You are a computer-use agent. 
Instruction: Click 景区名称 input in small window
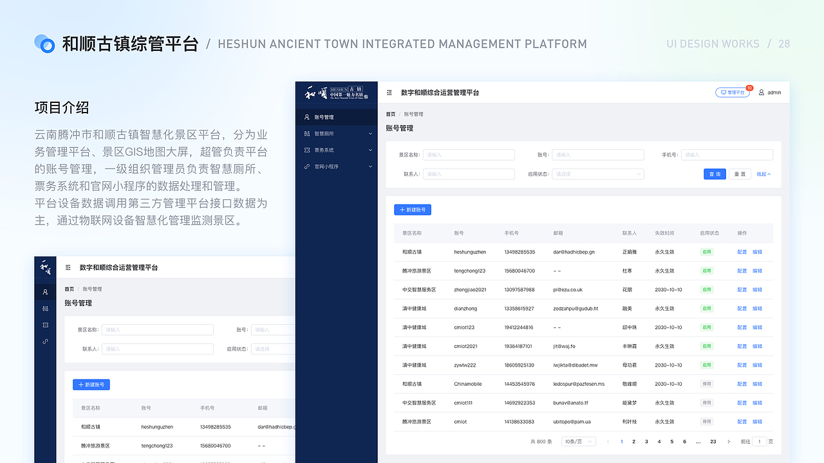pos(158,330)
